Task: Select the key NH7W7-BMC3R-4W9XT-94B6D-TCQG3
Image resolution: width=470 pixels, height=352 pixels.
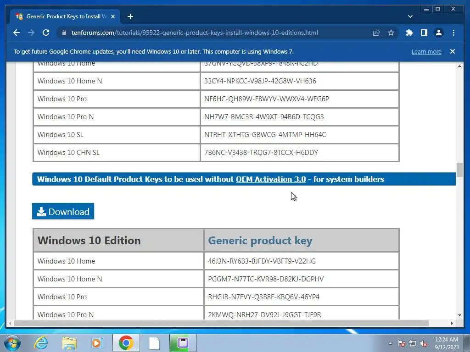Action: click(264, 117)
